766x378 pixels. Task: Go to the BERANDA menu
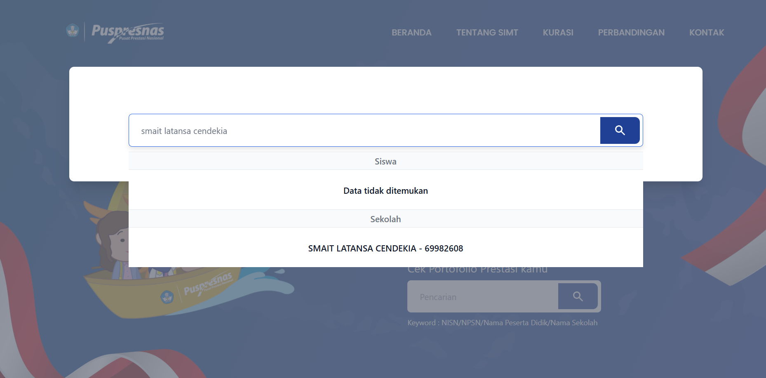coord(411,33)
